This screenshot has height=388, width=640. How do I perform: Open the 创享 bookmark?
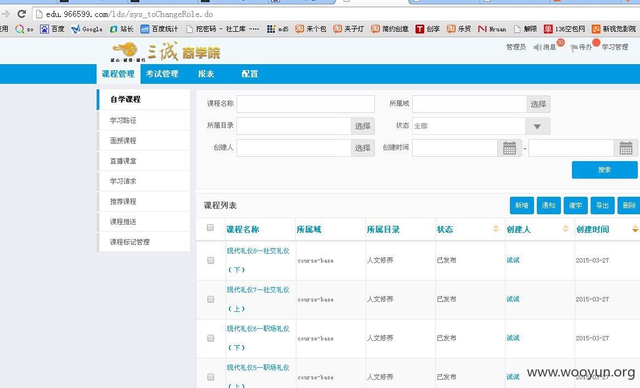click(x=428, y=29)
